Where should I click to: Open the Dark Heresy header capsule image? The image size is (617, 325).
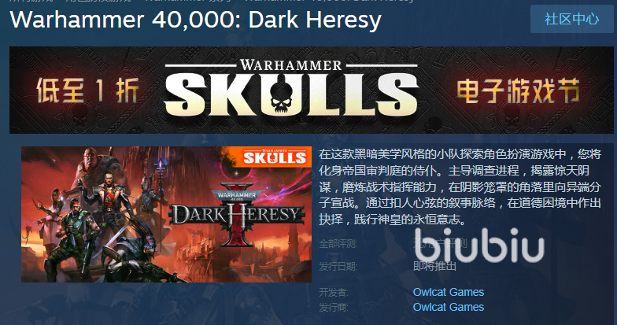[167, 214]
